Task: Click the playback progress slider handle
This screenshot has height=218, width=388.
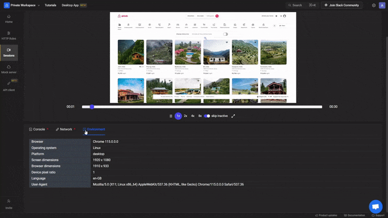Action: point(92,107)
